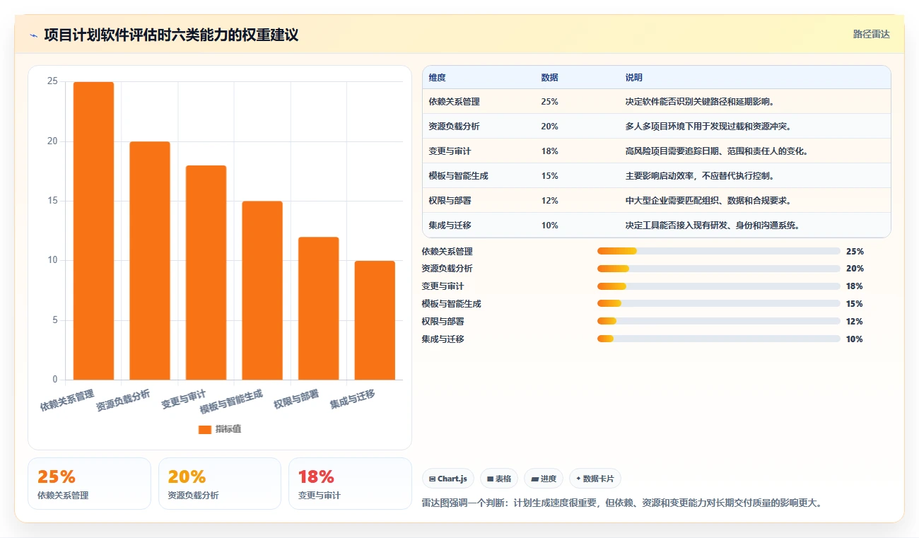Viewport: 919px width, 538px height.
Task: Select the 20% 资源负载分析 data card
Action: pyautogui.click(x=220, y=484)
